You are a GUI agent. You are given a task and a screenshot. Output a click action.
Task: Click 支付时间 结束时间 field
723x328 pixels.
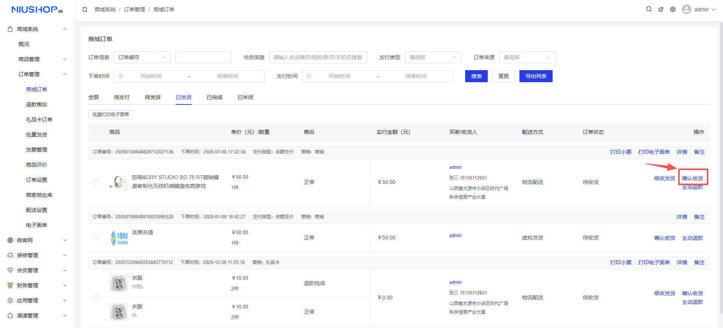pyautogui.click(x=416, y=76)
